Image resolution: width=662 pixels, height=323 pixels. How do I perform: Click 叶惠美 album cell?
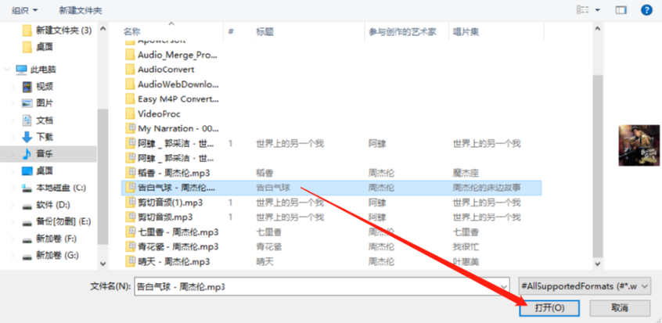tap(466, 262)
